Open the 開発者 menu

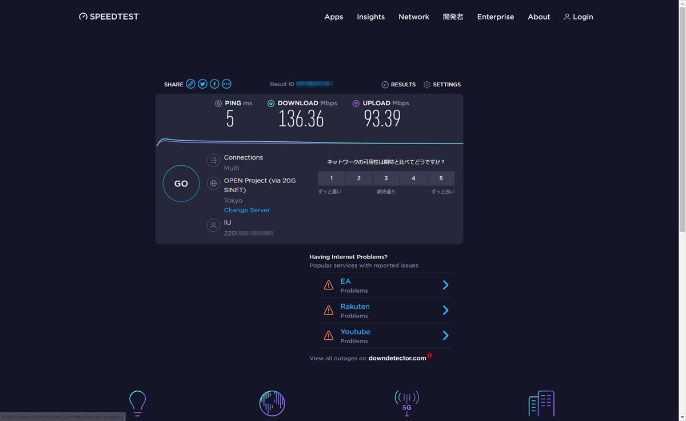click(453, 17)
